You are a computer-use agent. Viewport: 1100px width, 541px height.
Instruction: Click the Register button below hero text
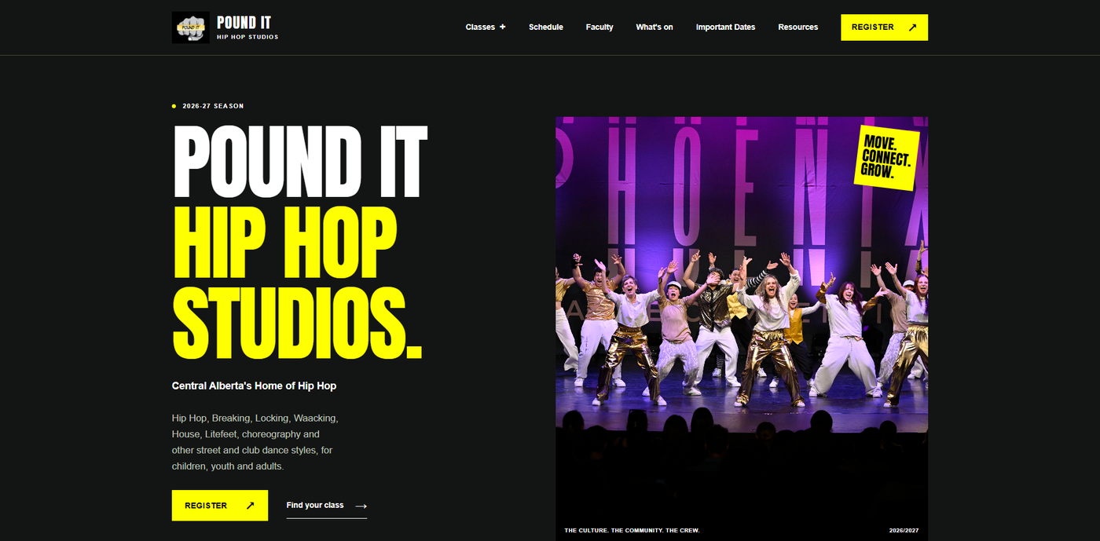point(220,506)
